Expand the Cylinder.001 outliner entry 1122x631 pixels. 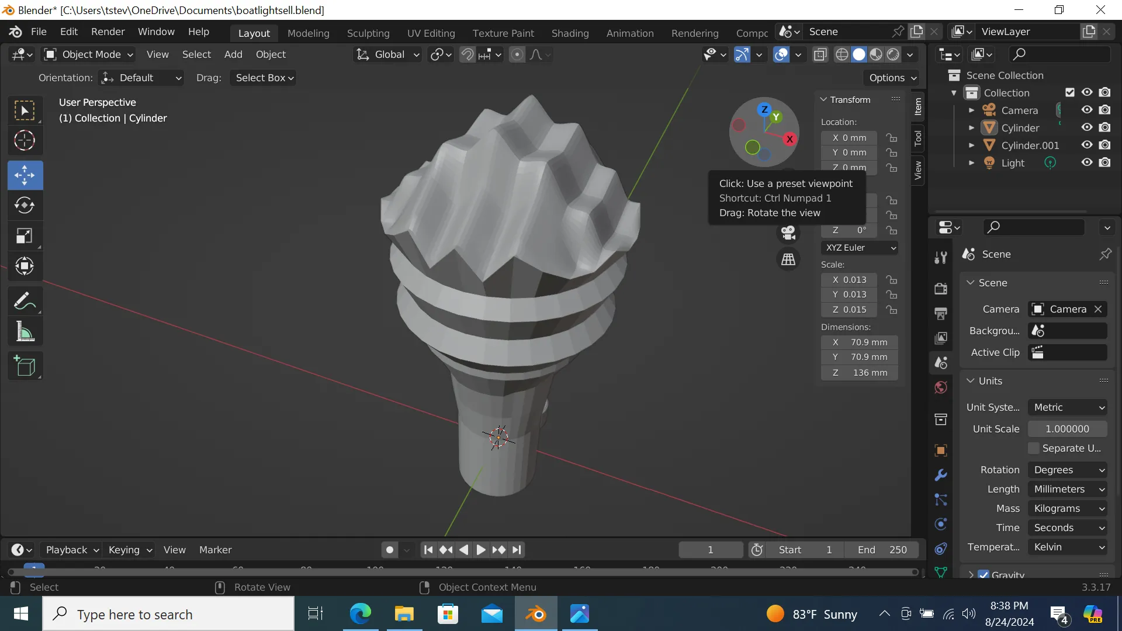[972, 145]
